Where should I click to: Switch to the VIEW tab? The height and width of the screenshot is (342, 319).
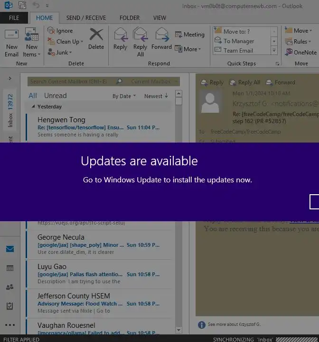point(159,18)
